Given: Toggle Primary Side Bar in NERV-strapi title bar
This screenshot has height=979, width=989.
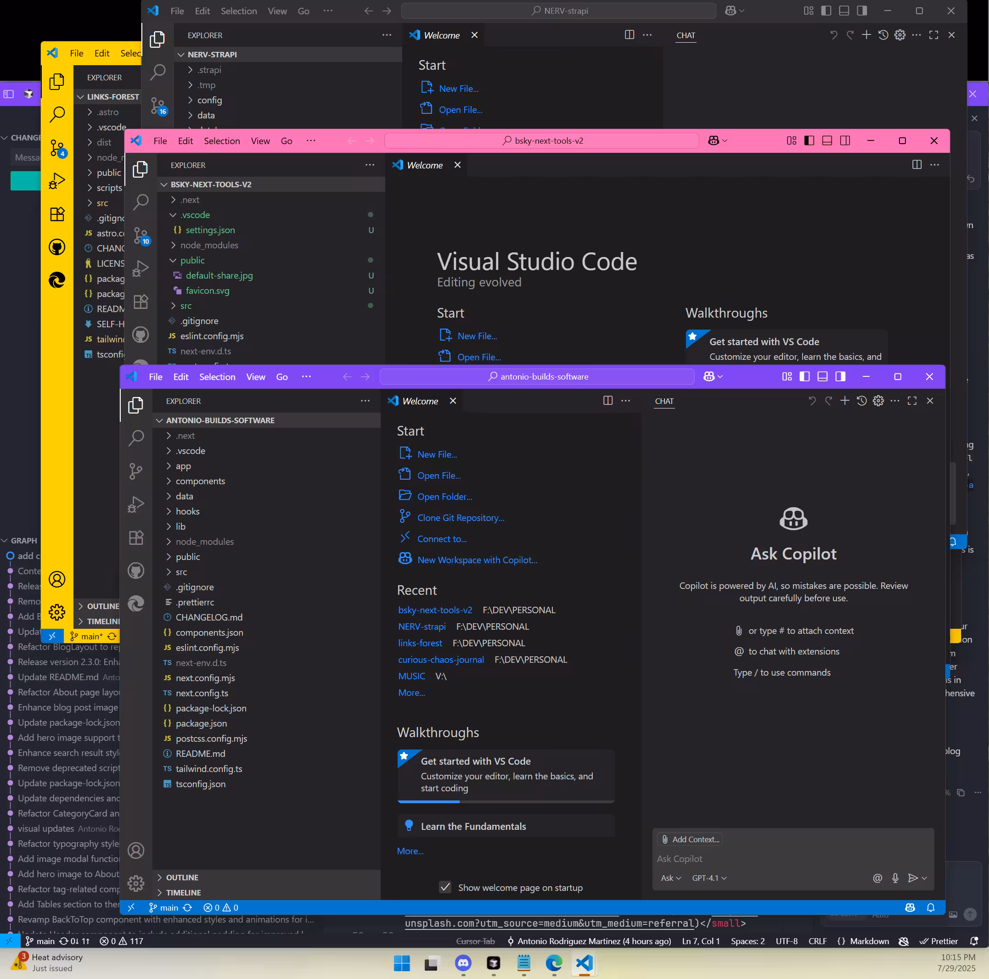Looking at the screenshot, I should pyautogui.click(x=826, y=11).
